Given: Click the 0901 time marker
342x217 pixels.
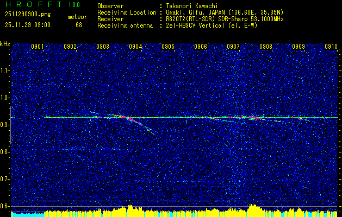Looking at the screenshot, I should click(x=38, y=46).
